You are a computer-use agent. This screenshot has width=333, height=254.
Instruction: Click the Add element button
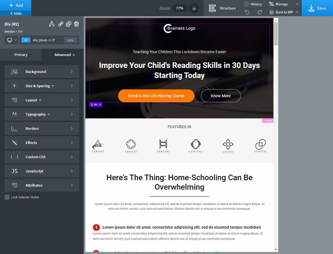(x=16, y=5)
